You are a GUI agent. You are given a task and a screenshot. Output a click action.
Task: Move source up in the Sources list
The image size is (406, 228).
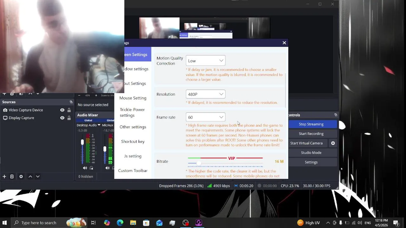click(x=30, y=176)
